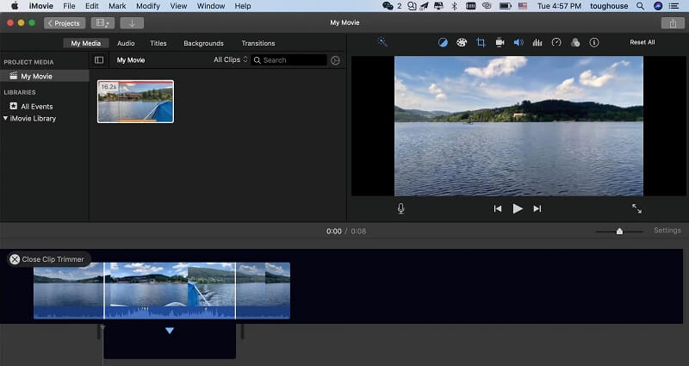Click the Siri icon in menu bar
This screenshot has height=366, width=689.
pos(658,6)
